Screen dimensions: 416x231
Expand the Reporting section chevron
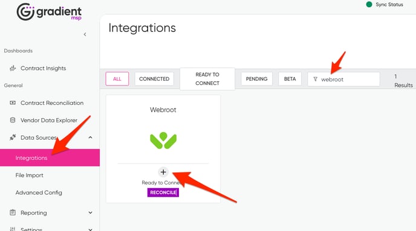[90, 212]
